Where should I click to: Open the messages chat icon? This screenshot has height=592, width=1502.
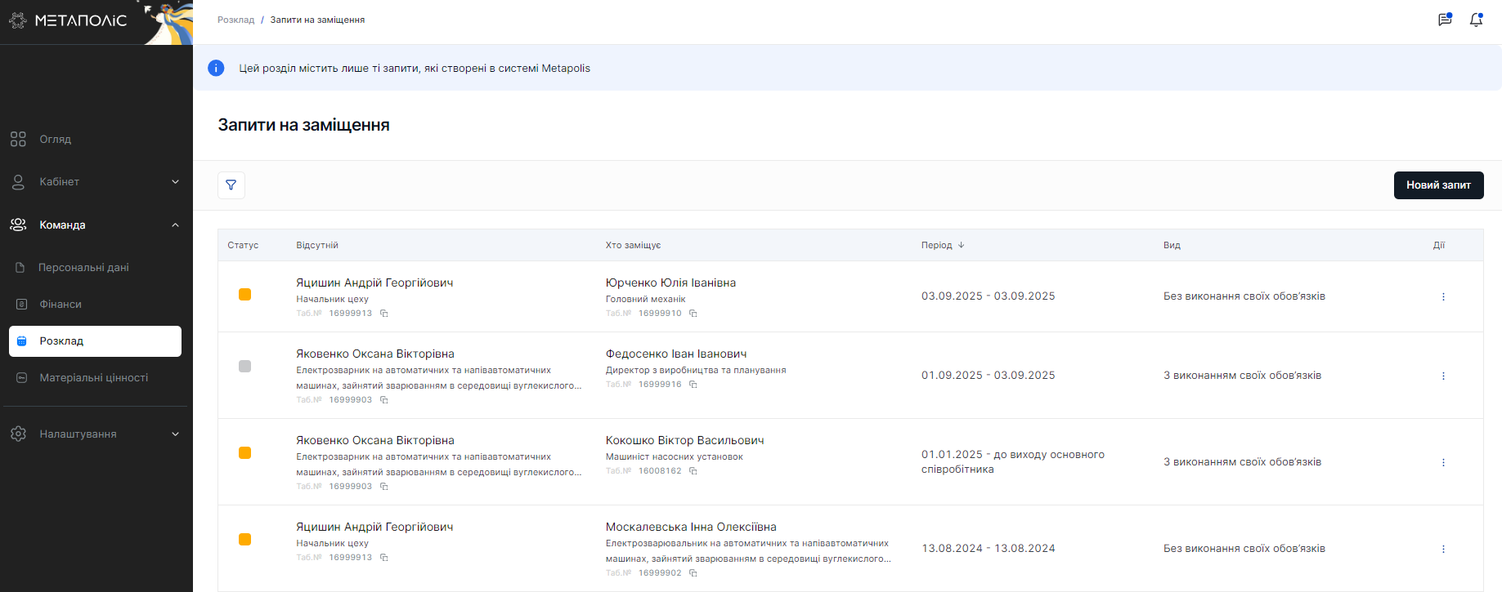[1445, 20]
